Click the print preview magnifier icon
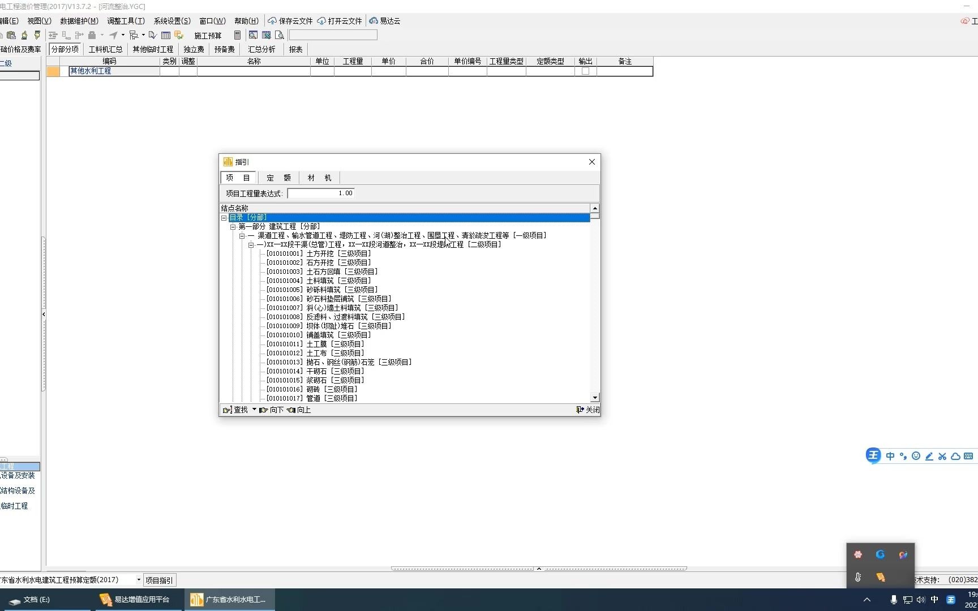 [x=279, y=35]
